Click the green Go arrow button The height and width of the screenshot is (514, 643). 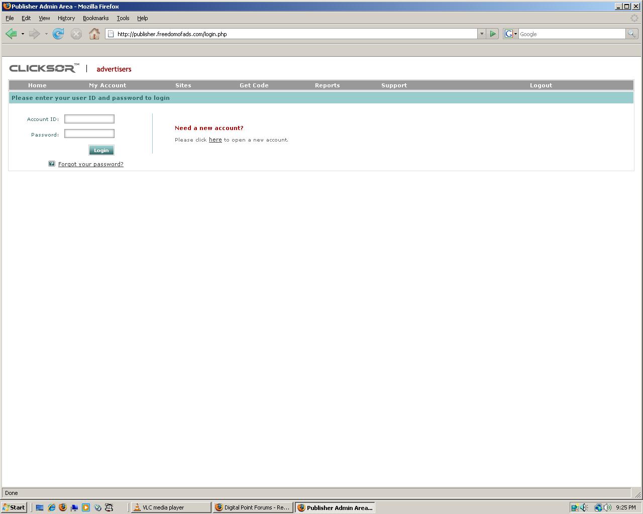[x=493, y=34]
